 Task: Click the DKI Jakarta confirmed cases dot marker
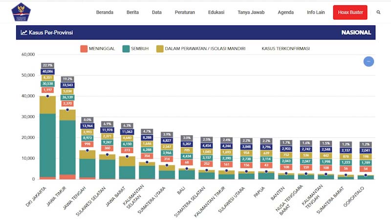click(x=47, y=96)
